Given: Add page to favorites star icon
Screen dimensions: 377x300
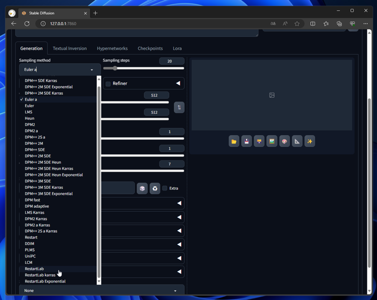Looking at the screenshot, I should click(x=297, y=24).
